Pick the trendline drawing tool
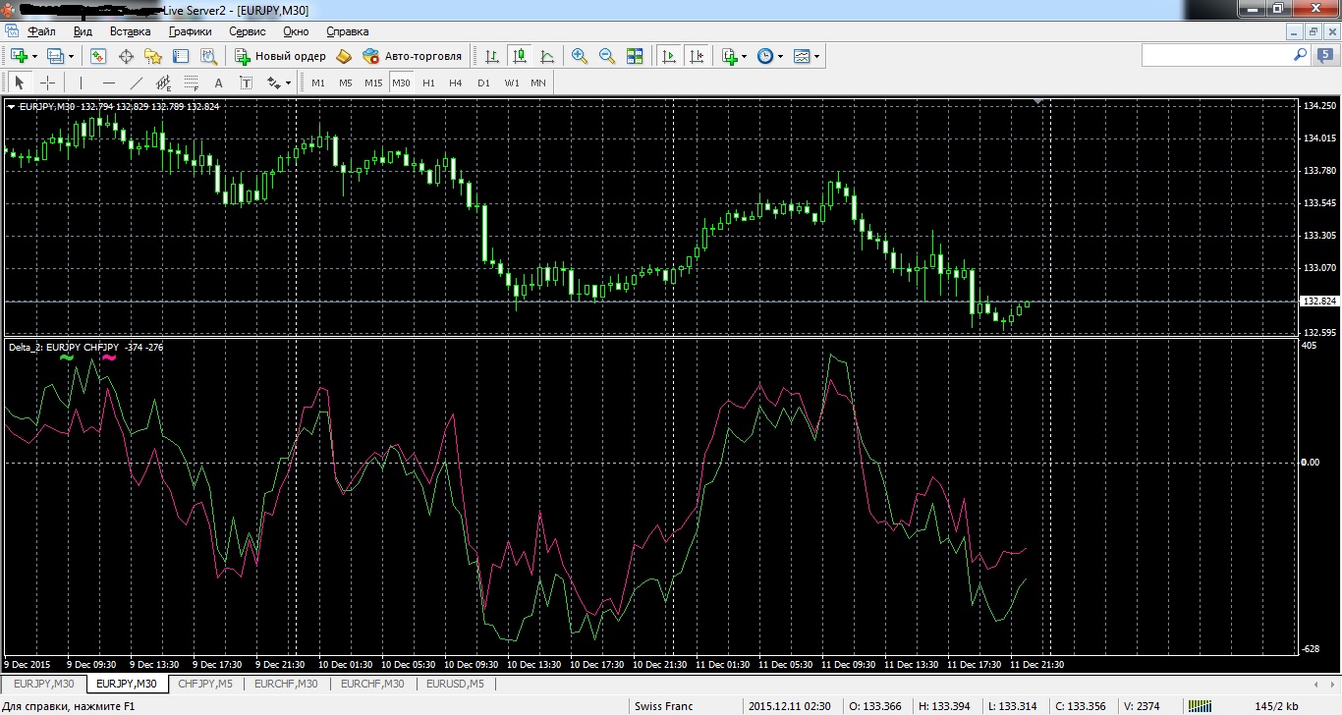 pos(137,82)
